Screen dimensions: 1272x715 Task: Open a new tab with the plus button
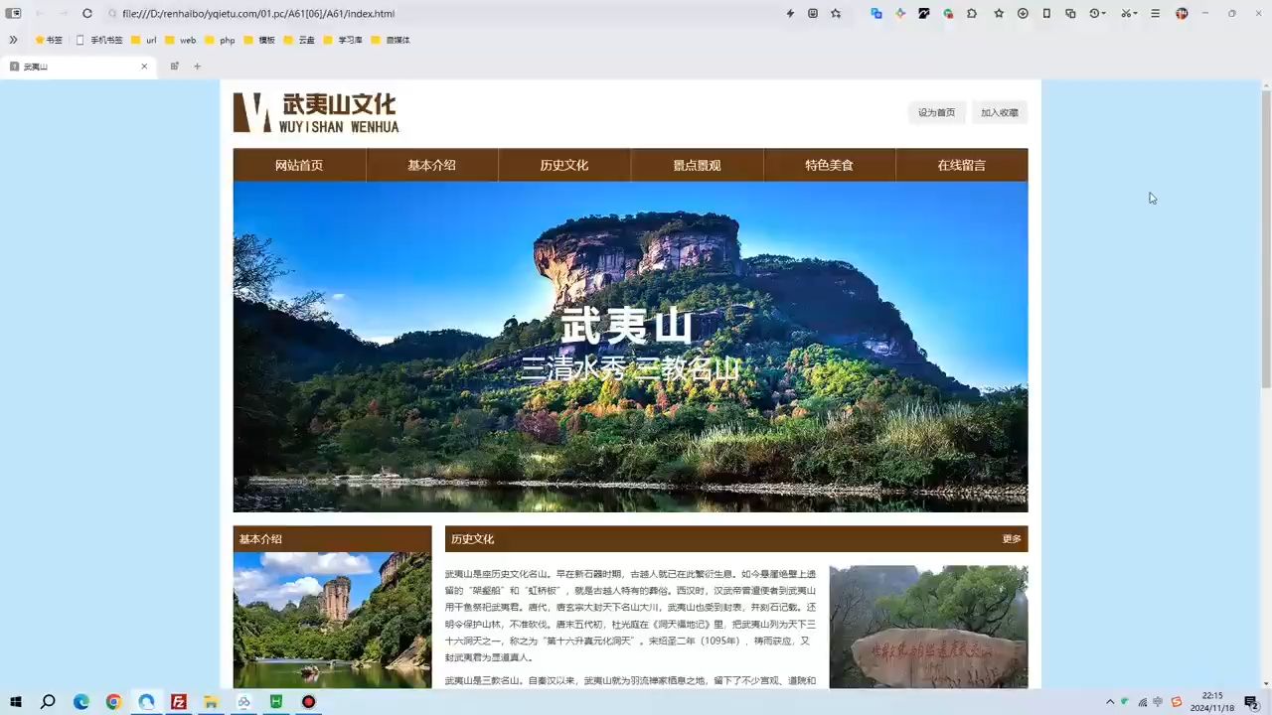(196, 66)
